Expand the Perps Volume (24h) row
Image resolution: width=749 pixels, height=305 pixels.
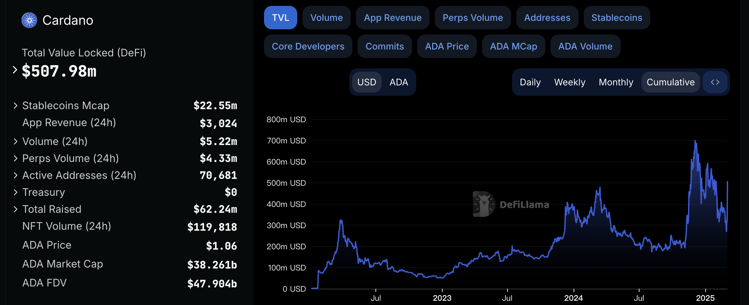point(15,158)
